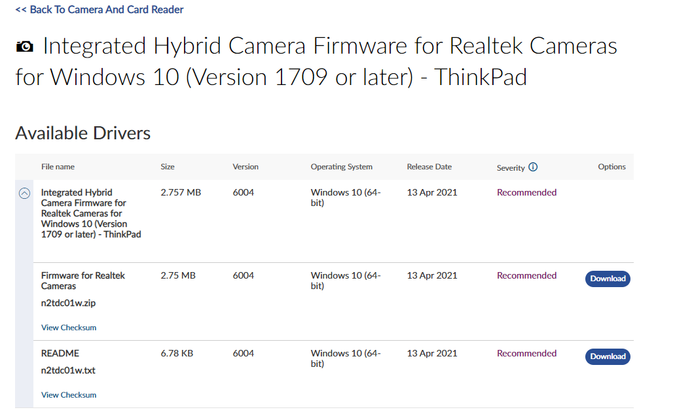Click Recommended severity in the Firmware for Realtek row

click(x=526, y=275)
